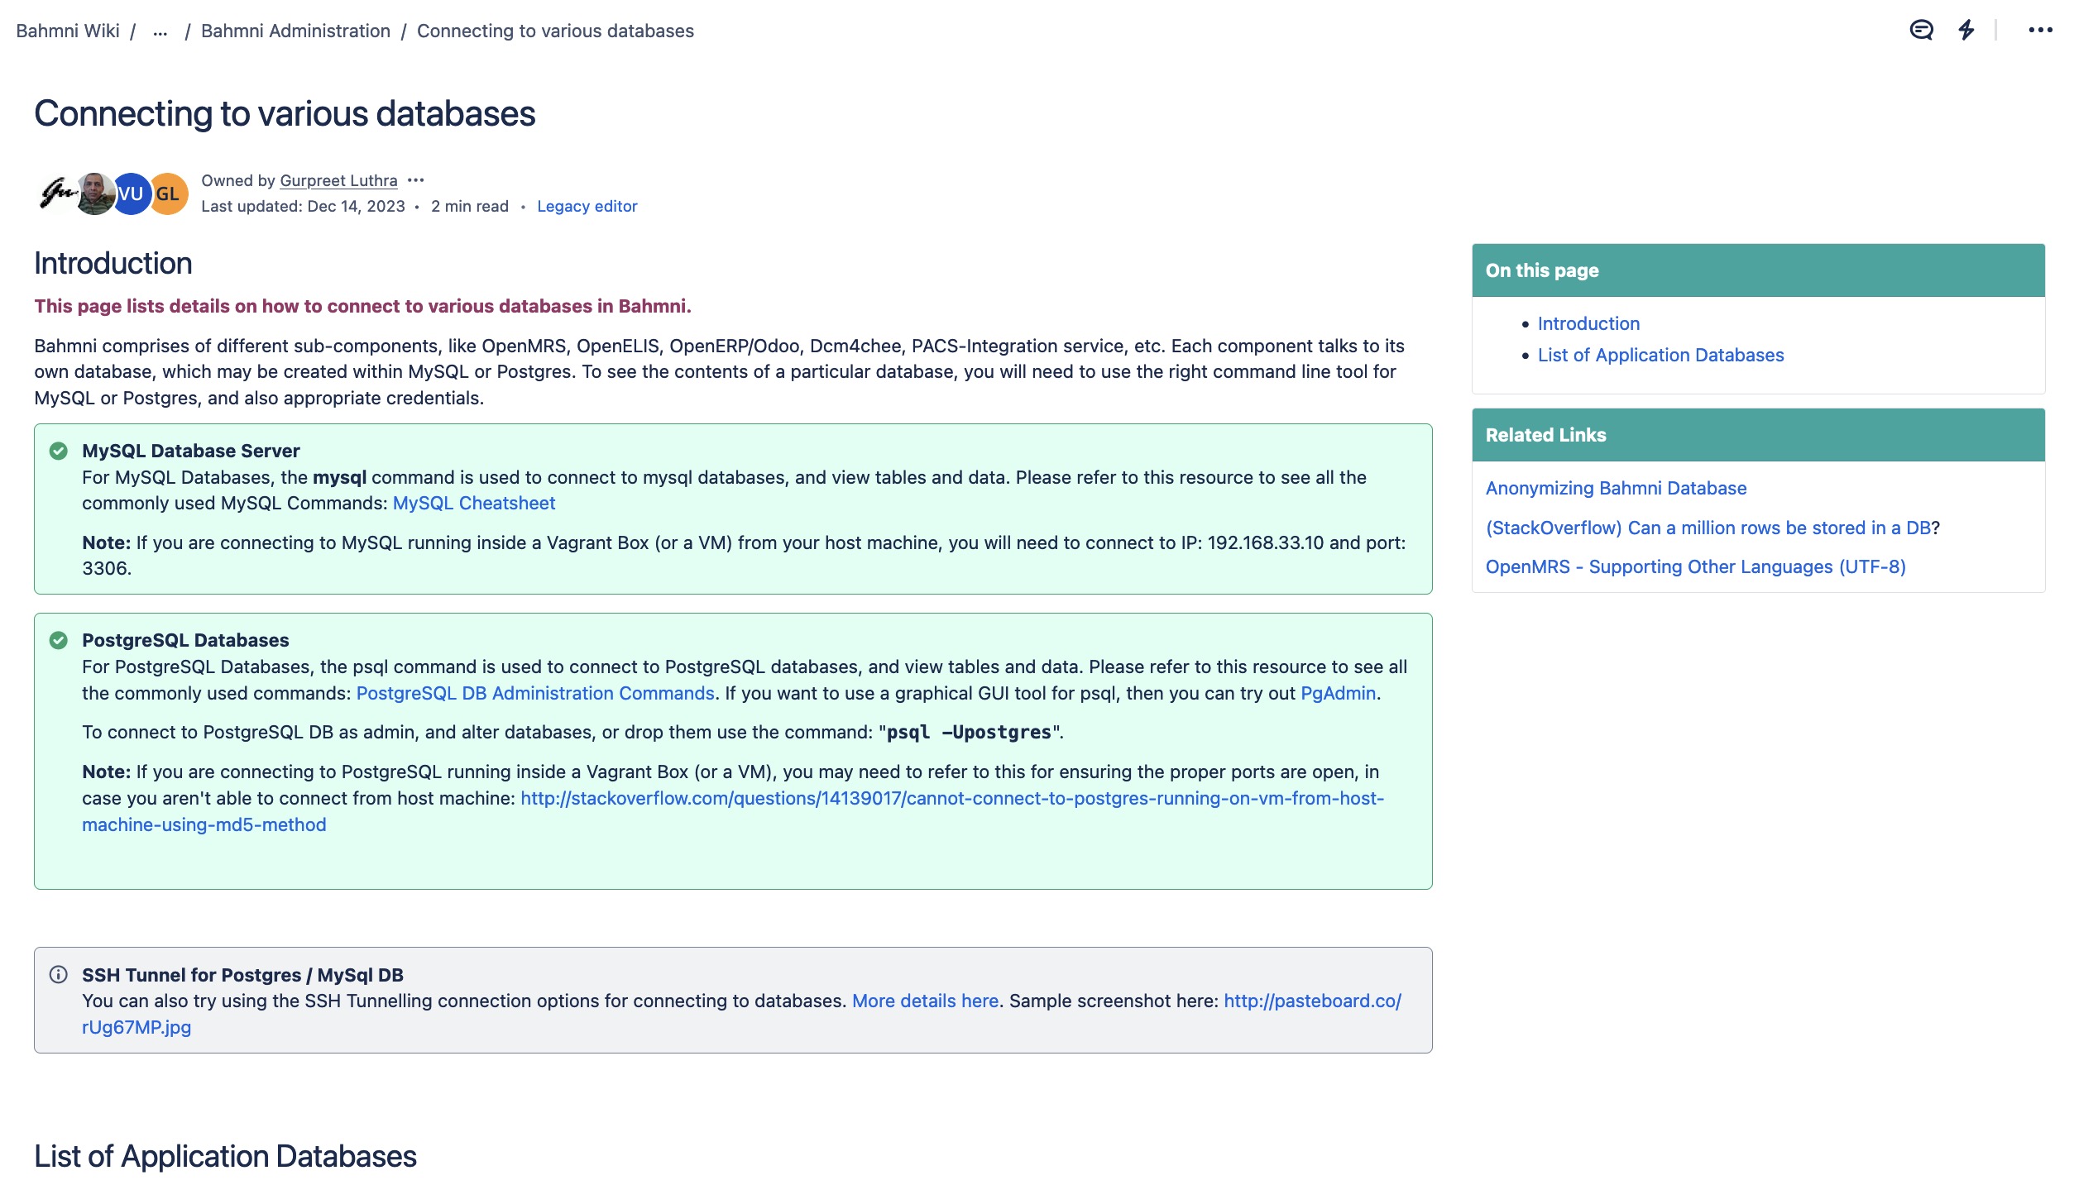Click Connecting to various databases breadcrumb
Image resolution: width=2098 pixels, height=1204 pixels.
coord(555,31)
